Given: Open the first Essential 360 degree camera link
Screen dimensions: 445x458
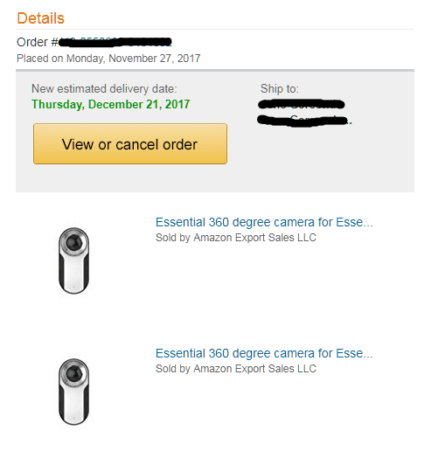Looking at the screenshot, I should 264,222.
